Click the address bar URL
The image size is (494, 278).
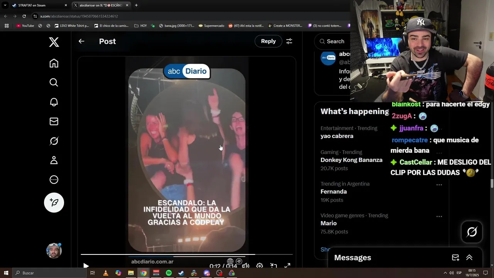[x=79, y=16]
